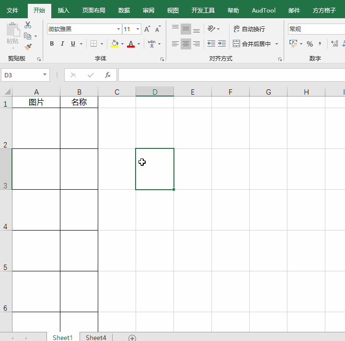The height and width of the screenshot is (341, 345).
Task: Switch to 数据 Data tab
Action: click(124, 11)
